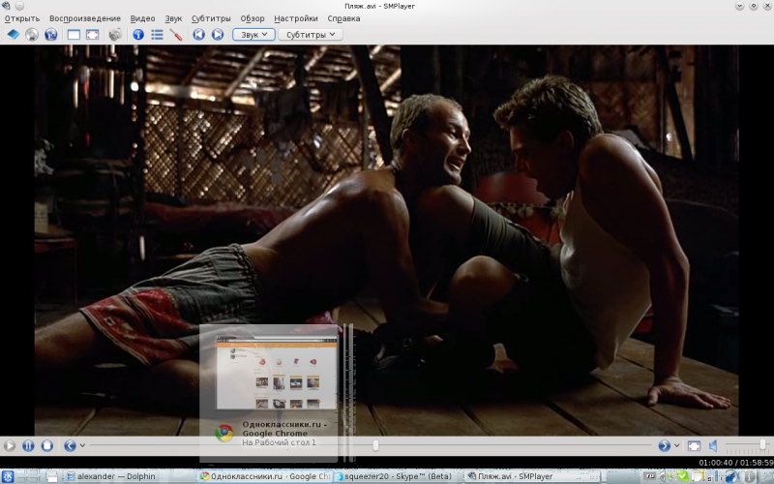Pause the video playback
The height and width of the screenshot is (484, 774).
point(28,445)
